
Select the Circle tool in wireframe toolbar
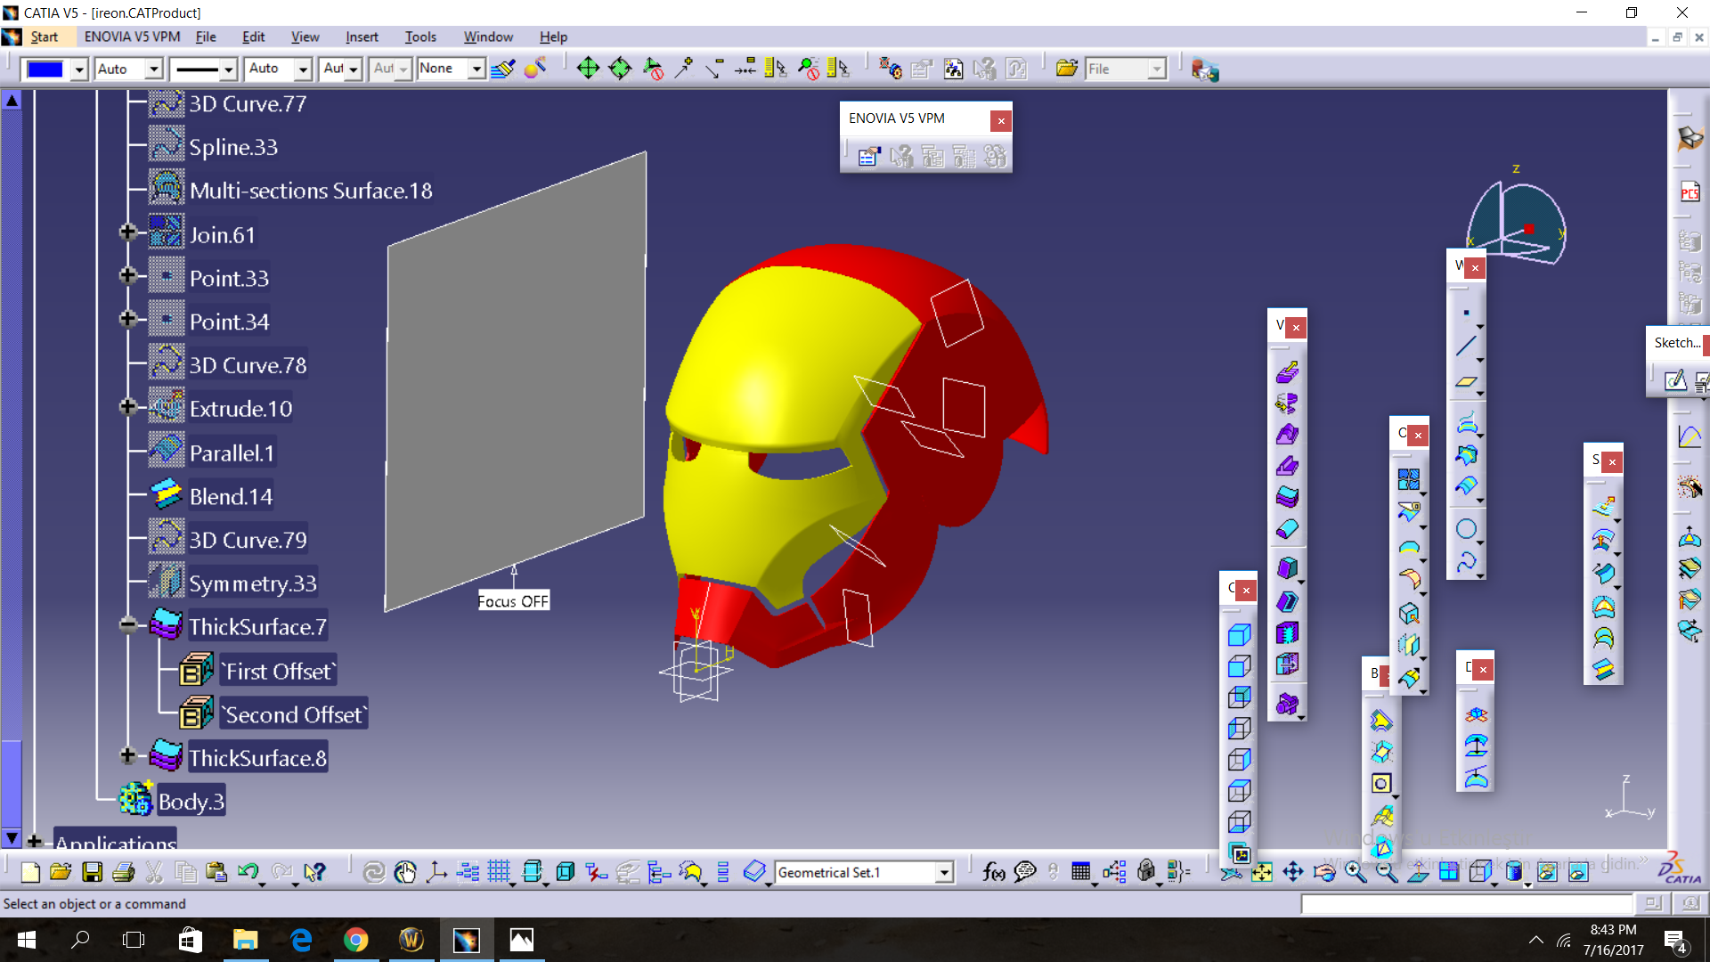(1466, 529)
